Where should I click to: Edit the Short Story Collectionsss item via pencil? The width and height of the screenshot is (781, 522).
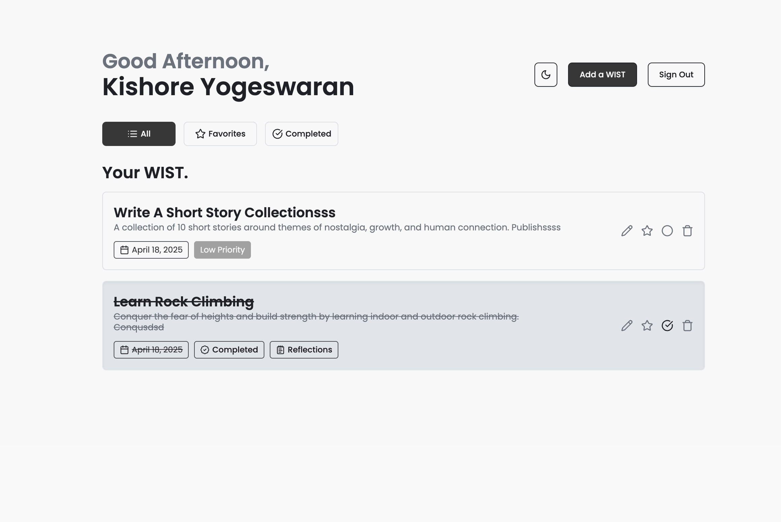point(627,231)
